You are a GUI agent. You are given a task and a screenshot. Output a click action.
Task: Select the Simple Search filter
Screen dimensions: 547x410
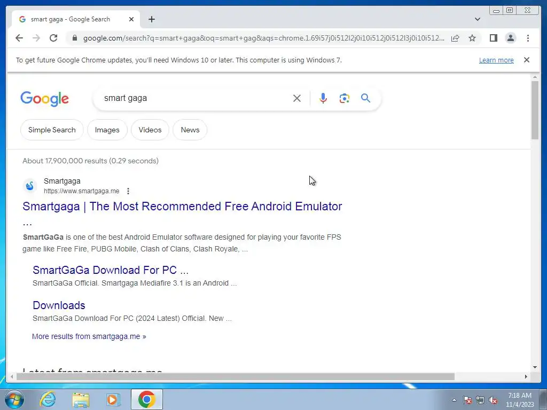[x=52, y=130]
